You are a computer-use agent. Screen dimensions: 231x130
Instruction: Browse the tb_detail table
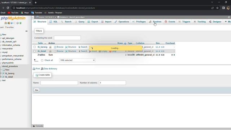[x=58, y=51]
